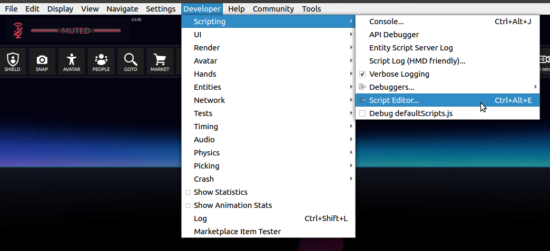This screenshot has width=550, height=251.
Task: Click the Script Editor arrow icon
Action: (362, 100)
